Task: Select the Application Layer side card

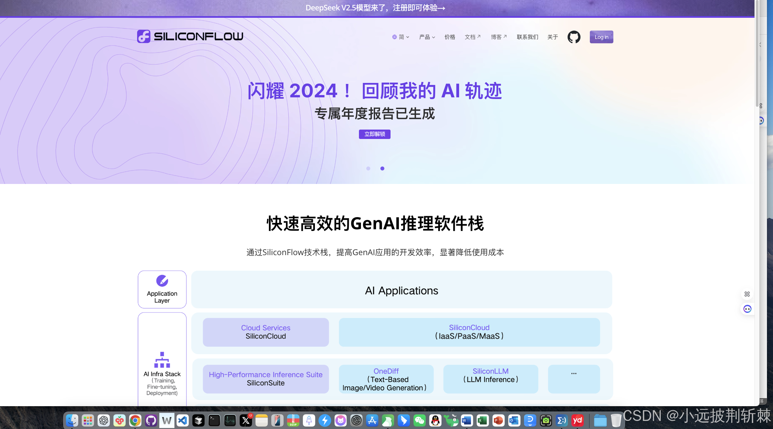Action: [162, 290]
